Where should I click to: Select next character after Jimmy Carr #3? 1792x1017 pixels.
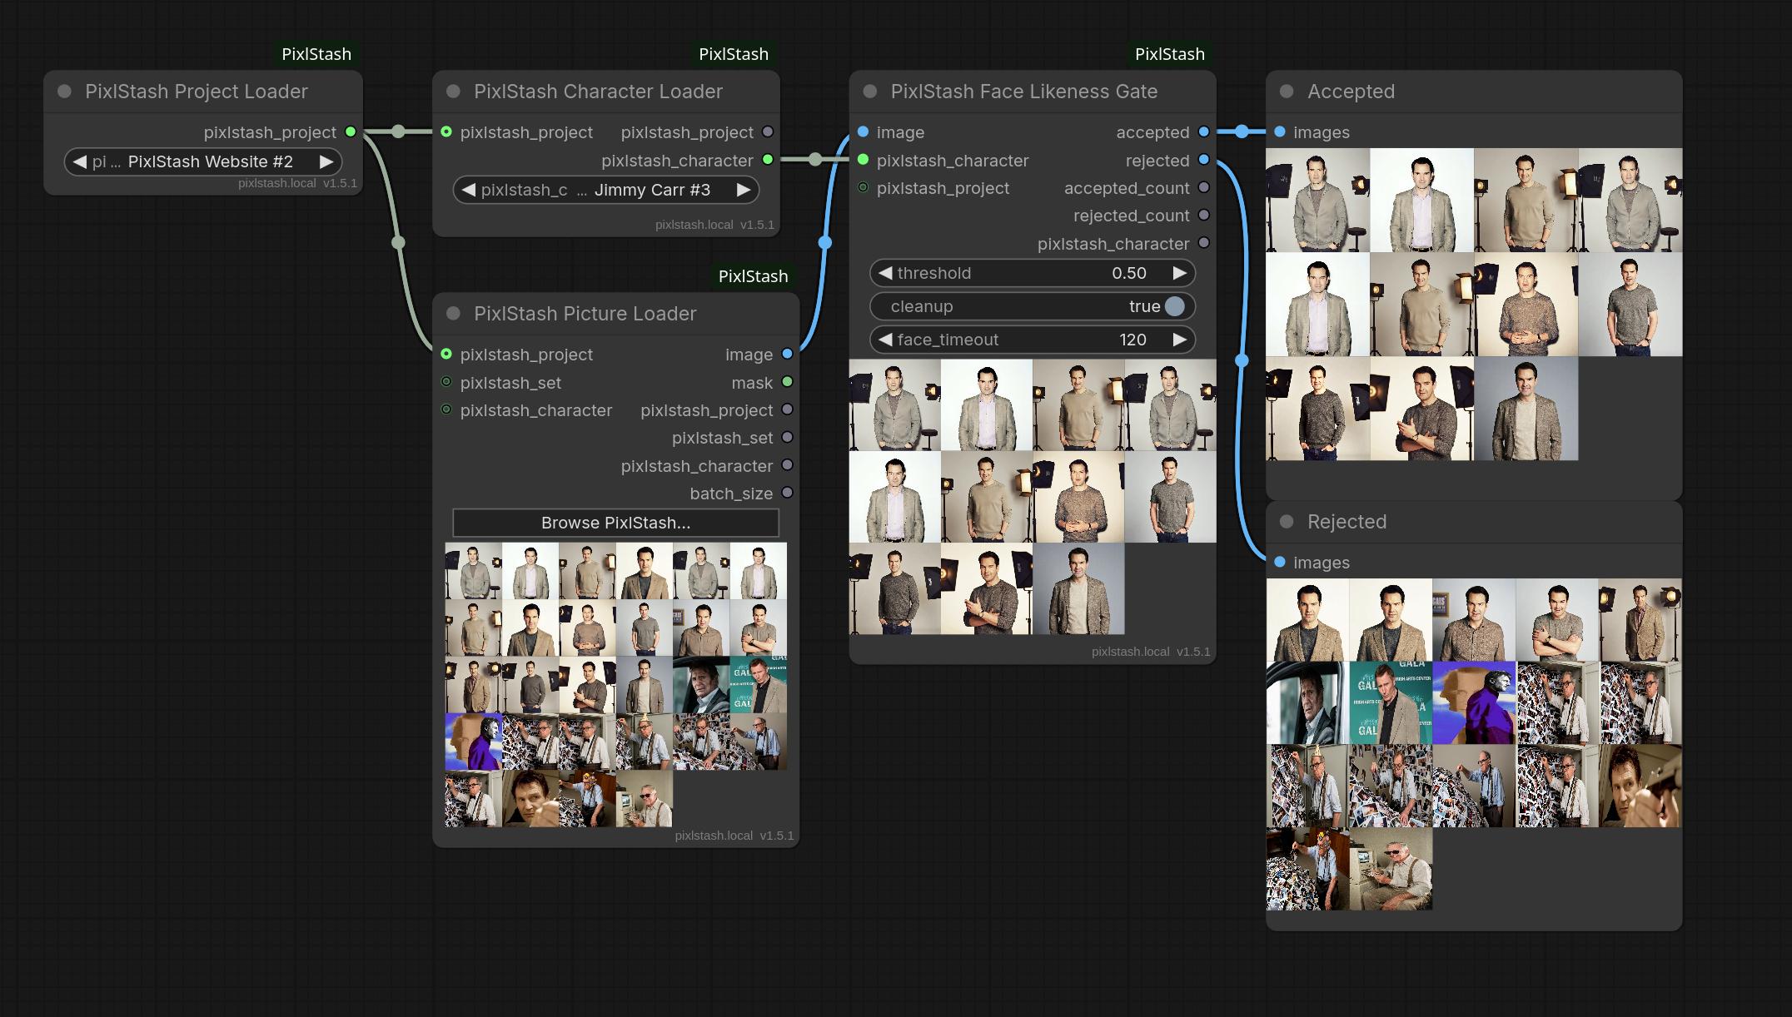tap(744, 190)
